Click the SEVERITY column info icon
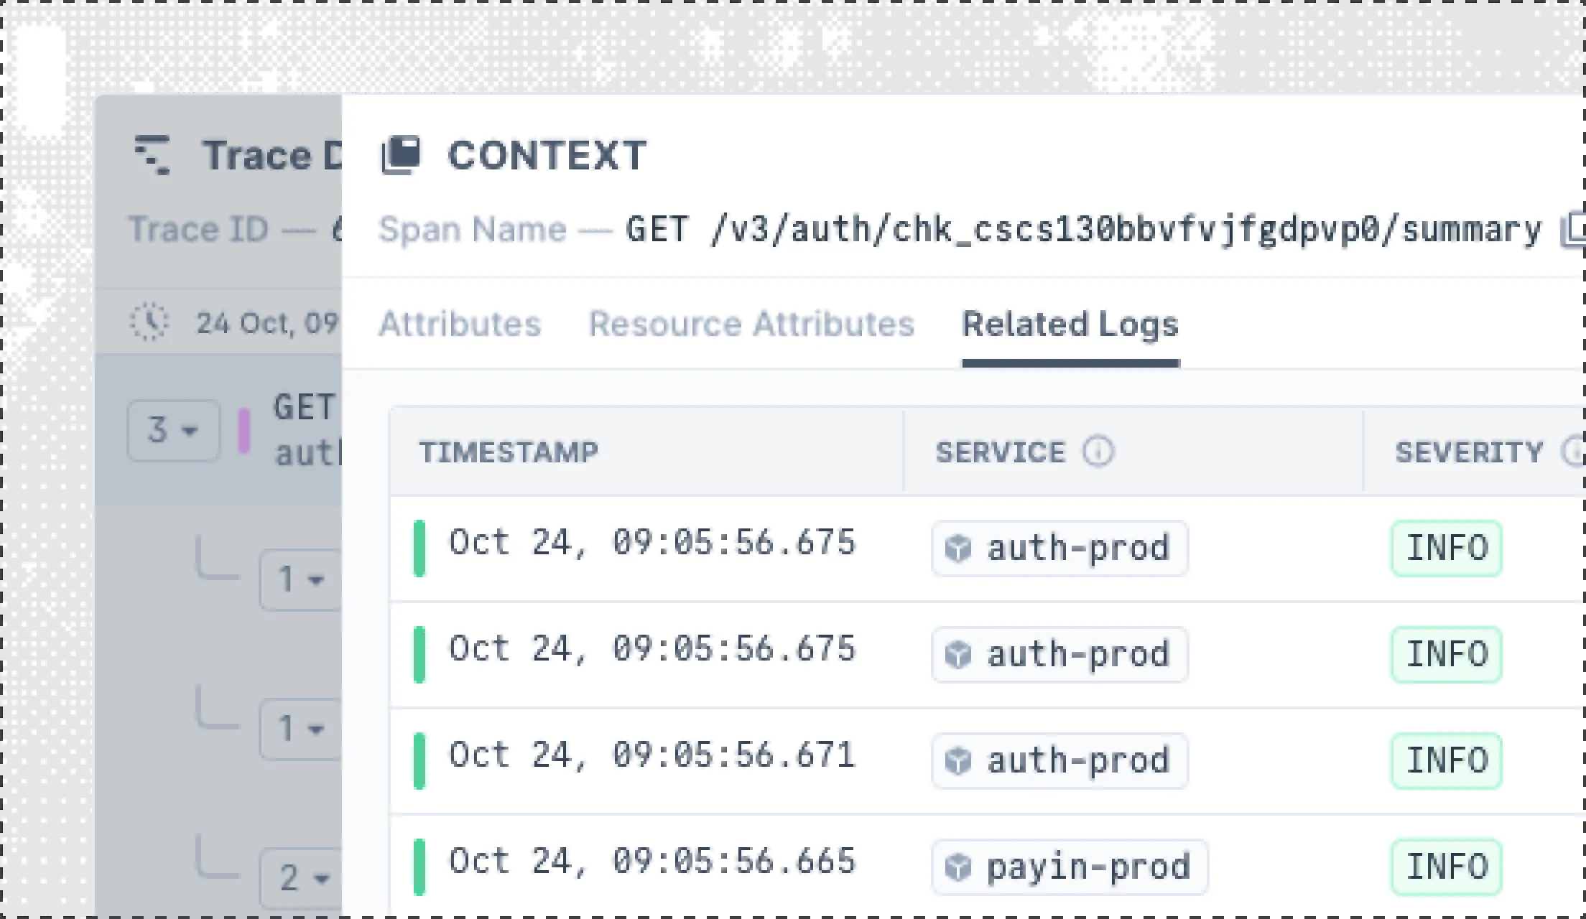This screenshot has width=1586, height=919. pyautogui.click(x=1573, y=452)
